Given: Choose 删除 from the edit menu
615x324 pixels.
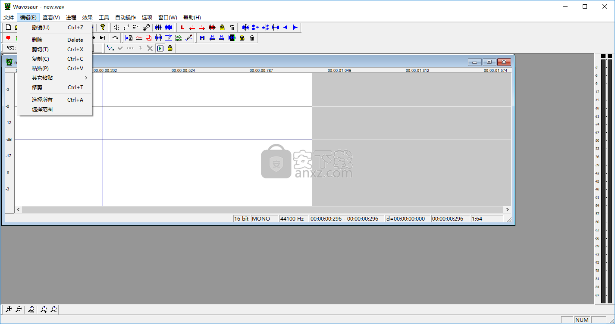Looking at the screenshot, I should (55, 40).
